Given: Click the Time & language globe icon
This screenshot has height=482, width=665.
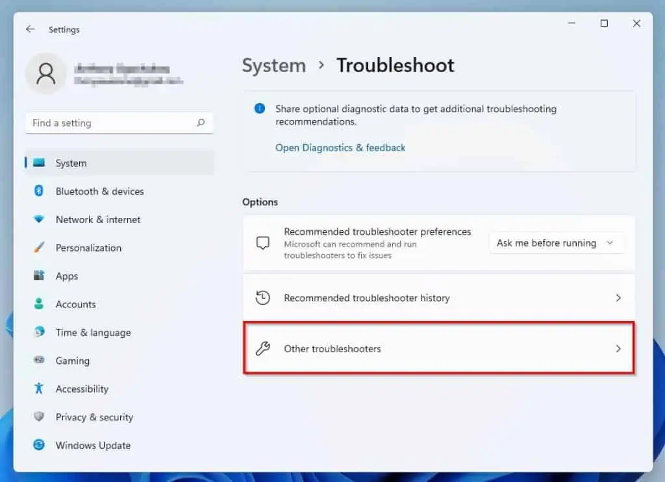Looking at the screenshot, I should tap(38, 331).
